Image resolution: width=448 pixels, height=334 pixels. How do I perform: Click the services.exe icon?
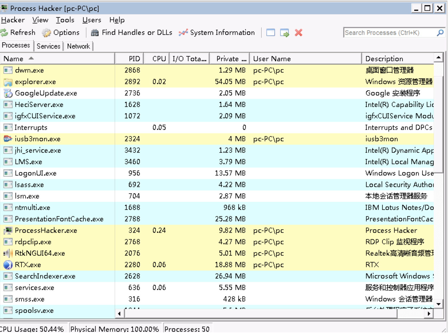click(8, 288)
